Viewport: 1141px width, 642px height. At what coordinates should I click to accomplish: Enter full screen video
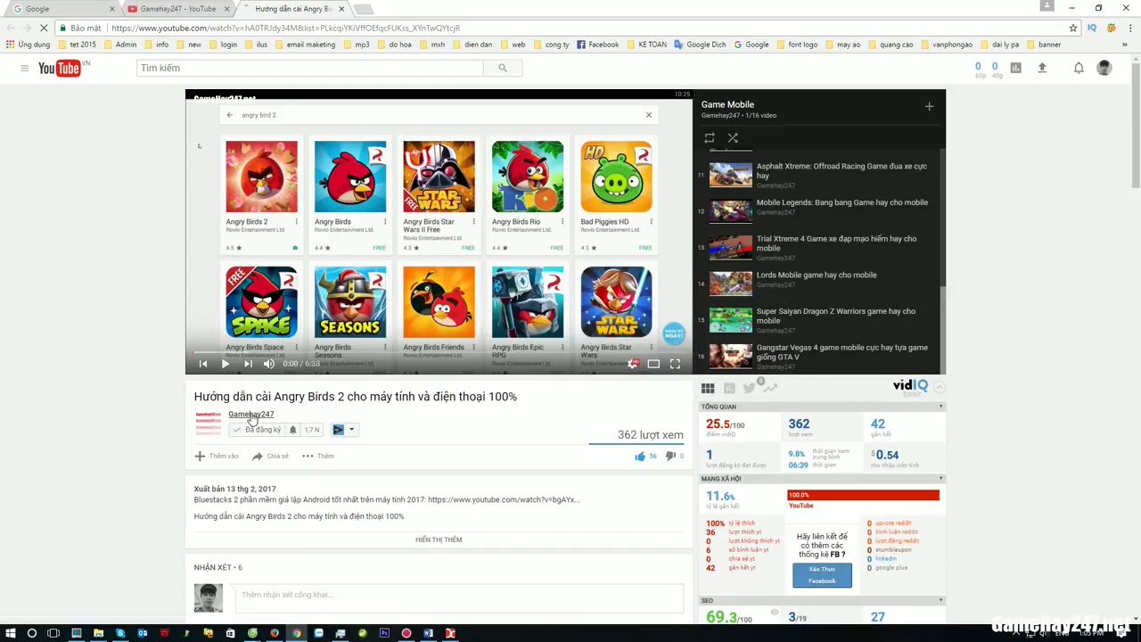pos(675,364)
